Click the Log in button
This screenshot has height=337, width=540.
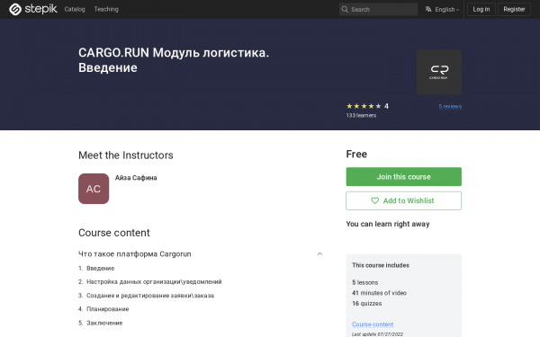click(481, 9)
